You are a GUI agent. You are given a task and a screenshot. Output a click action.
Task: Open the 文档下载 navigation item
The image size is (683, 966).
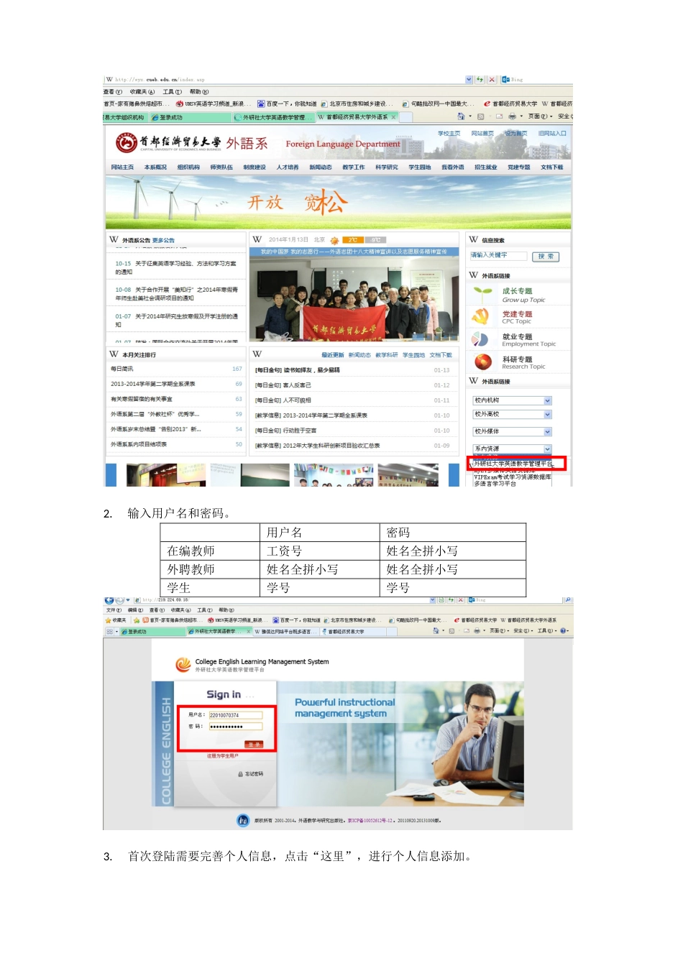pyautogui.click(x=552, y=167)
